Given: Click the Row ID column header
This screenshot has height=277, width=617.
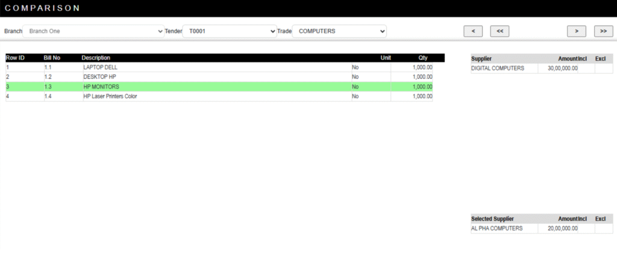Looking at the screenshot, I should [15, 58].
